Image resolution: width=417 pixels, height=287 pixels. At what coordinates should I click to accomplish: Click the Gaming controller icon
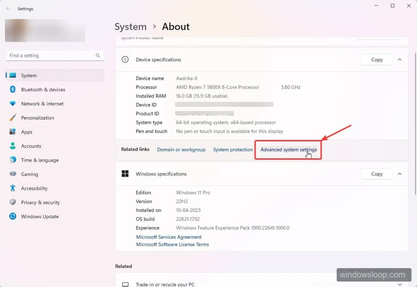tap(13, 174)
